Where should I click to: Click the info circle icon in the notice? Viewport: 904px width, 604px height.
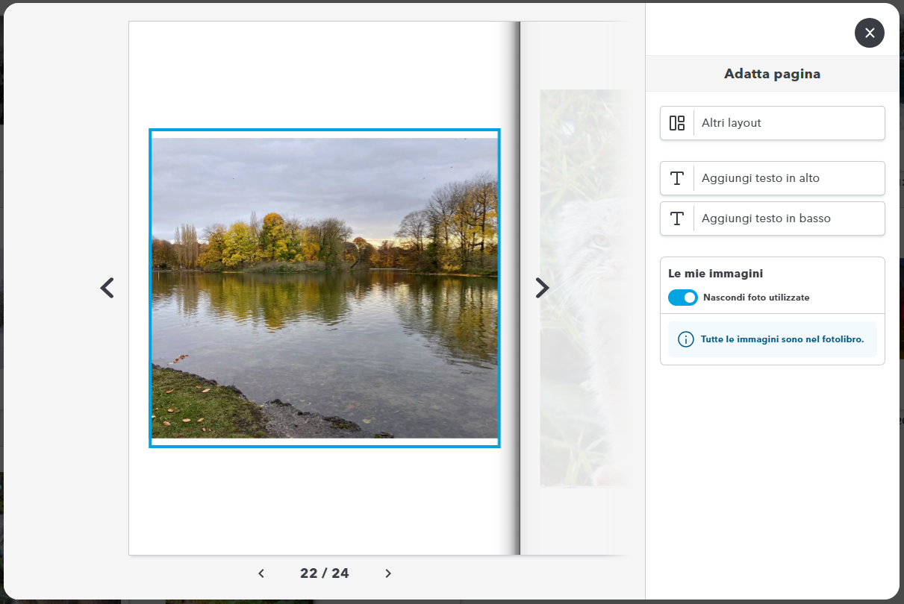point(685,339)
